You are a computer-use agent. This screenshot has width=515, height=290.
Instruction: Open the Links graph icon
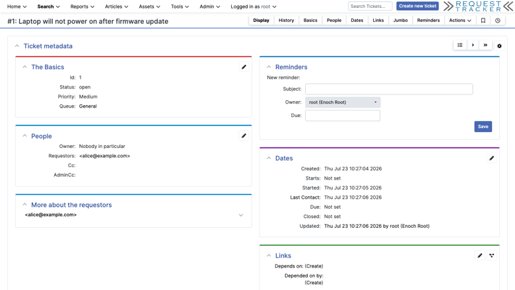[491, 256]
